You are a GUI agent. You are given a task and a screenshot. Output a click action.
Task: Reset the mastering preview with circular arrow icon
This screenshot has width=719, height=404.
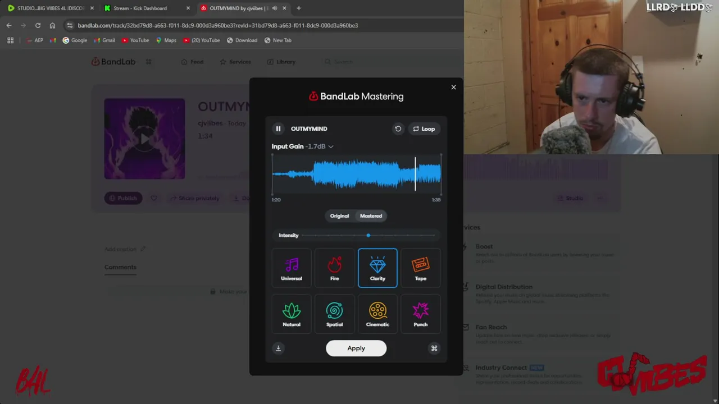(x=398, y=128)
